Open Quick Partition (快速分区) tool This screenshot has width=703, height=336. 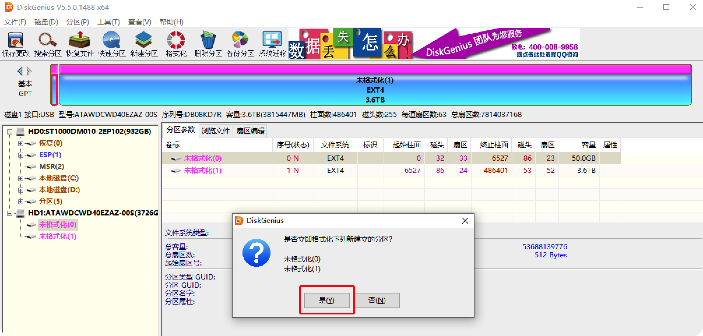(x=112, y=44)
